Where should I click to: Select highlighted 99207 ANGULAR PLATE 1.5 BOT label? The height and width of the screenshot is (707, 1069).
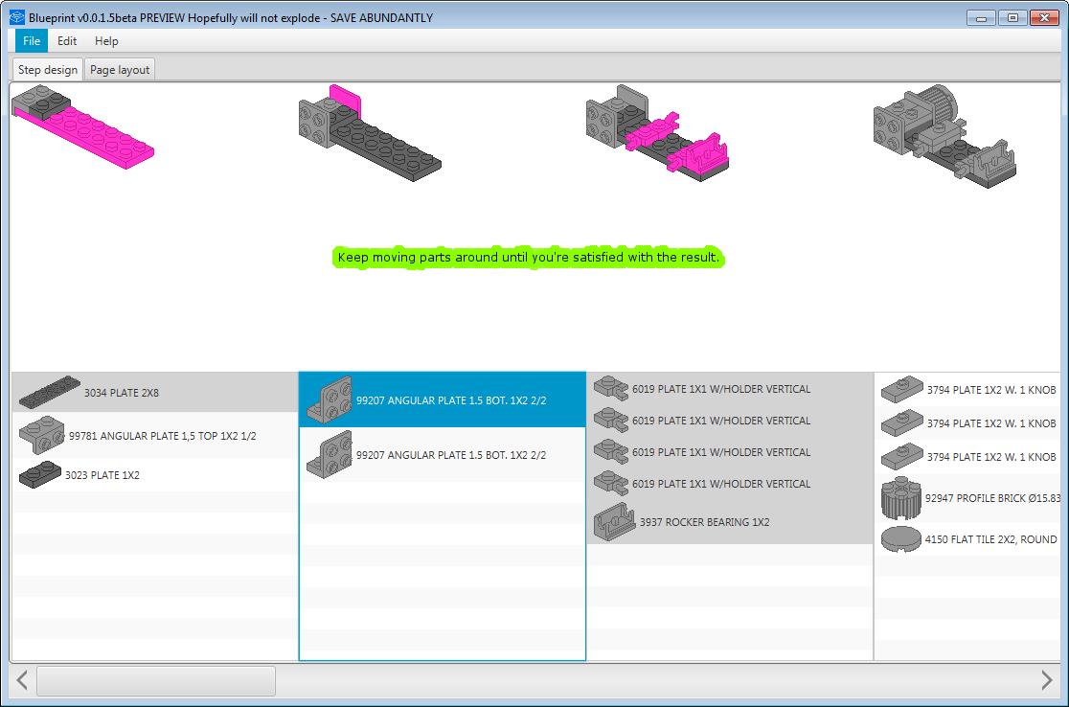[451, 400]
